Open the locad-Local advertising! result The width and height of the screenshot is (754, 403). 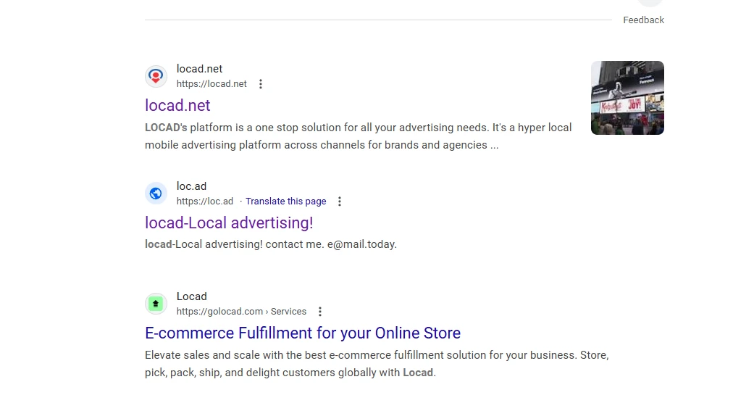[229, 223]
